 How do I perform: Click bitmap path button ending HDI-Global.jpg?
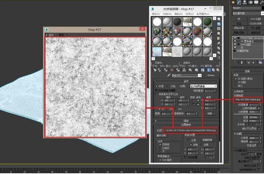point(190,131)
